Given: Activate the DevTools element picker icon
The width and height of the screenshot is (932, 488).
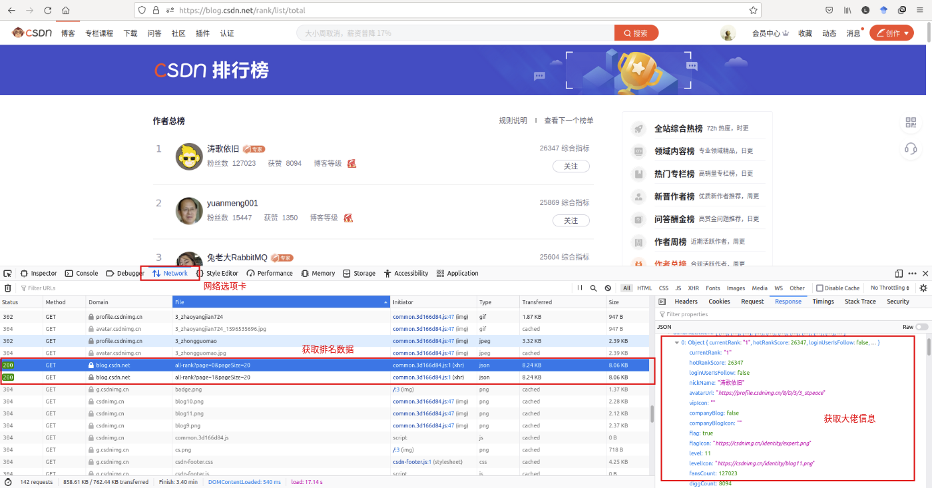Looking at the screenshot, I should (x=8, y=274).
